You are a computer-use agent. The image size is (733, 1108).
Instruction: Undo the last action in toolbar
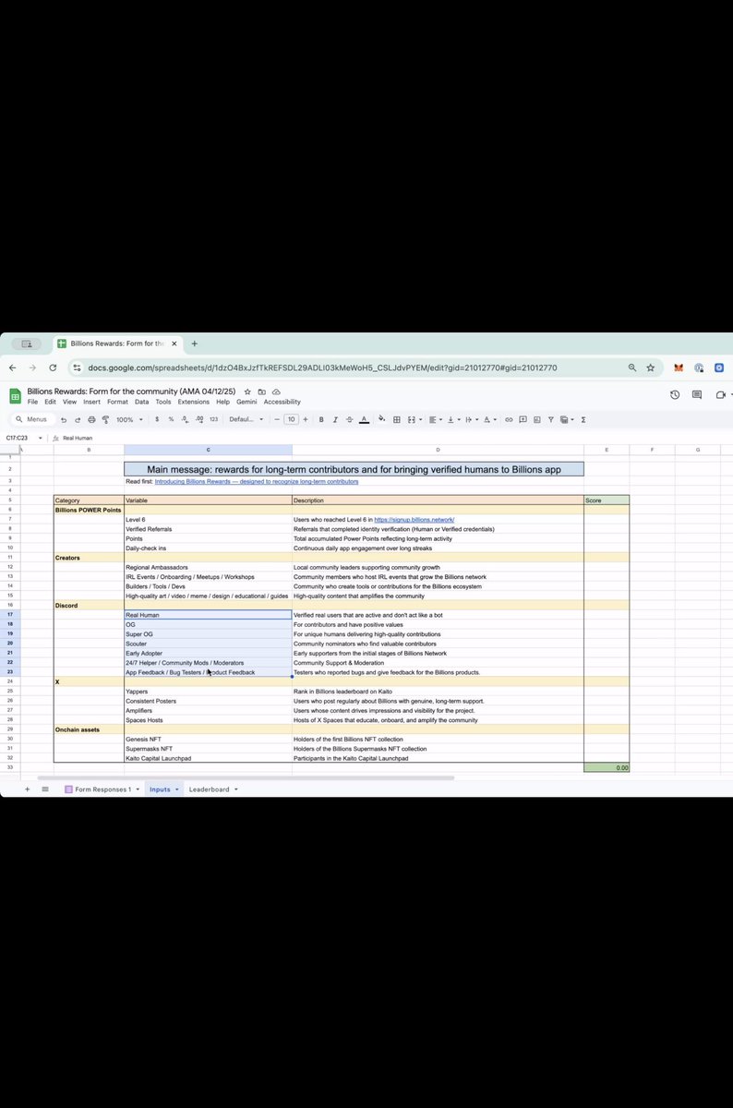click(64, 419)
